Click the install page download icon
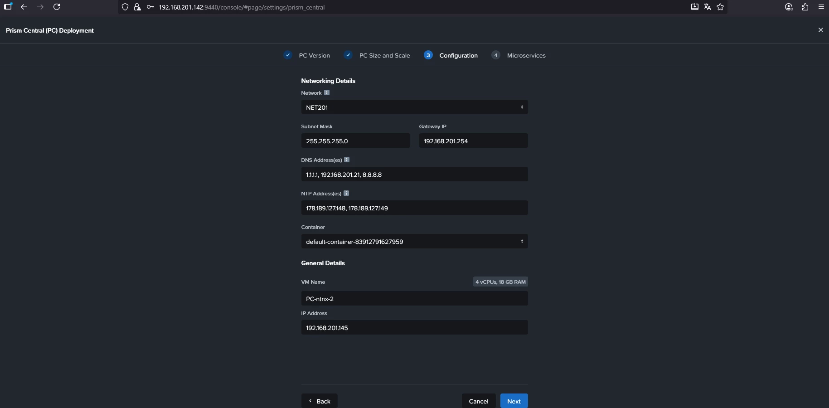The image size is (829, 408). [x=694, y=7]
